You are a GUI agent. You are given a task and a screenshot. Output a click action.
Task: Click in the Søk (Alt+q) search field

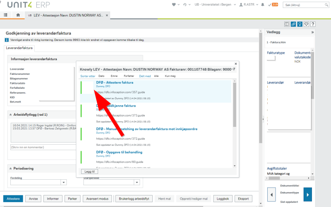[304, 5]
